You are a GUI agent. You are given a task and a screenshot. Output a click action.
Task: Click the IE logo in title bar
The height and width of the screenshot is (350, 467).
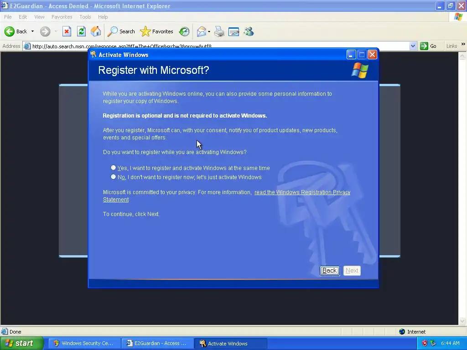point(5,5)
